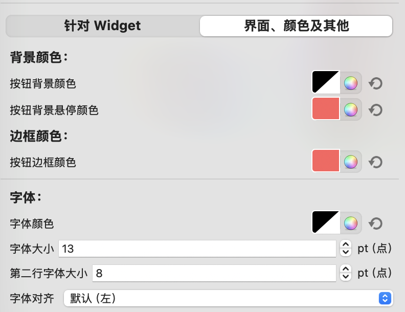This screenshot has height=312, width=405.
Task: Click the blue arrows of 字体对齐 popup
Action: pos(385,298)
